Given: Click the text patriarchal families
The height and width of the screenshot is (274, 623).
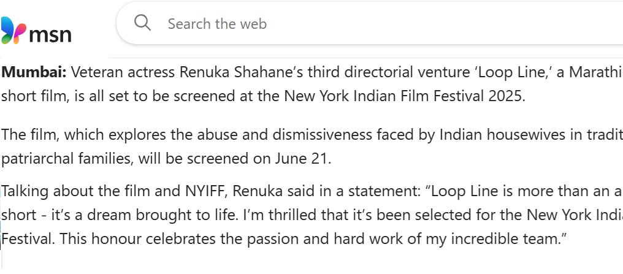Looking at the screenshot, I should click(67, 159).
